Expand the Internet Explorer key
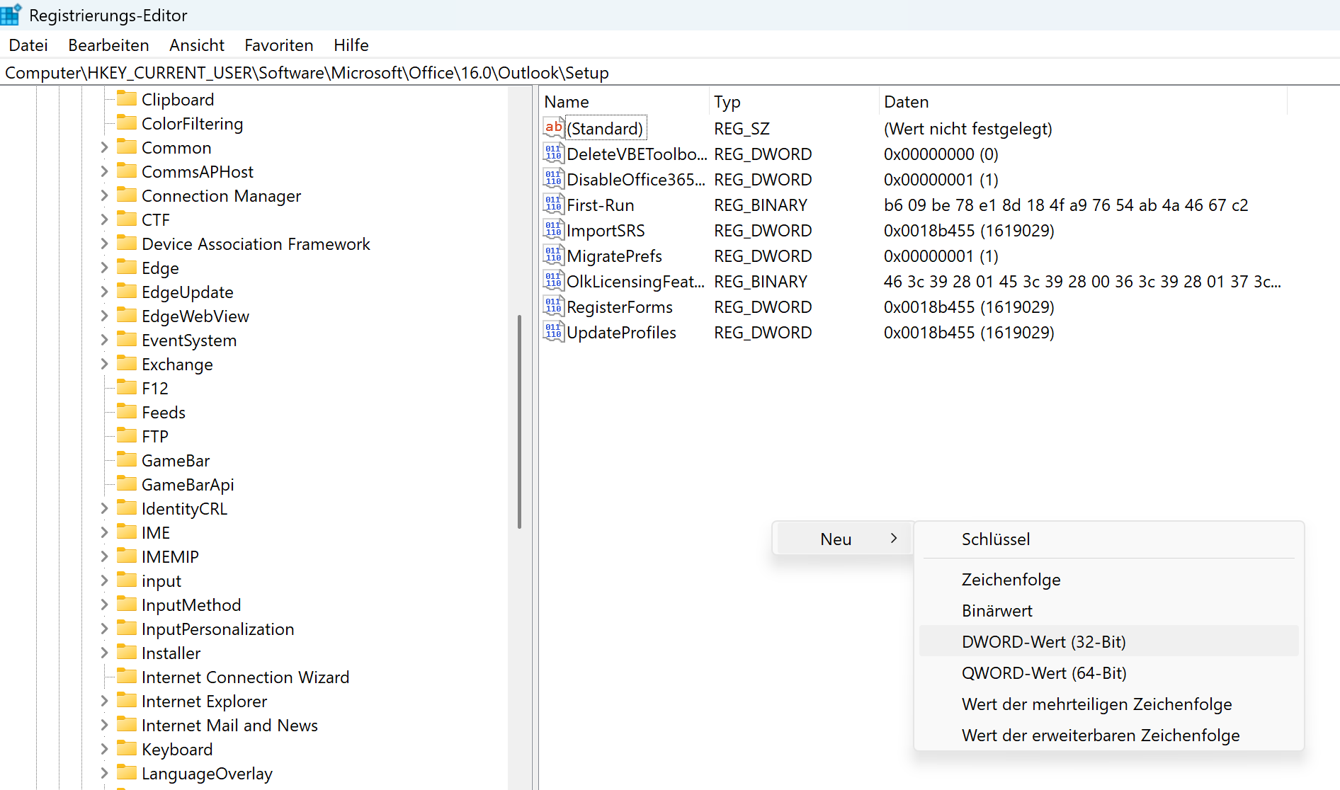This screenshot has width=1340, height=790. (x=104, y=701)
